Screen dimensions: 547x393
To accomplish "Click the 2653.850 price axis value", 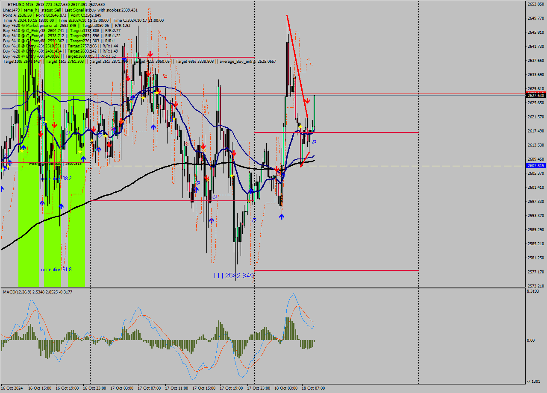I will point(535,4).
